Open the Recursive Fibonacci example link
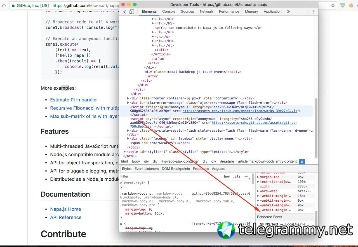 click(x=85, y=108)
